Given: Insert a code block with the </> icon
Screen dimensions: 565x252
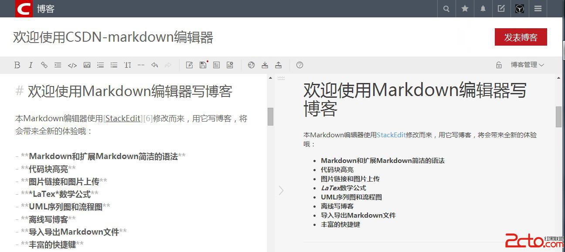Looking at the screenshot, I should 72,65.
